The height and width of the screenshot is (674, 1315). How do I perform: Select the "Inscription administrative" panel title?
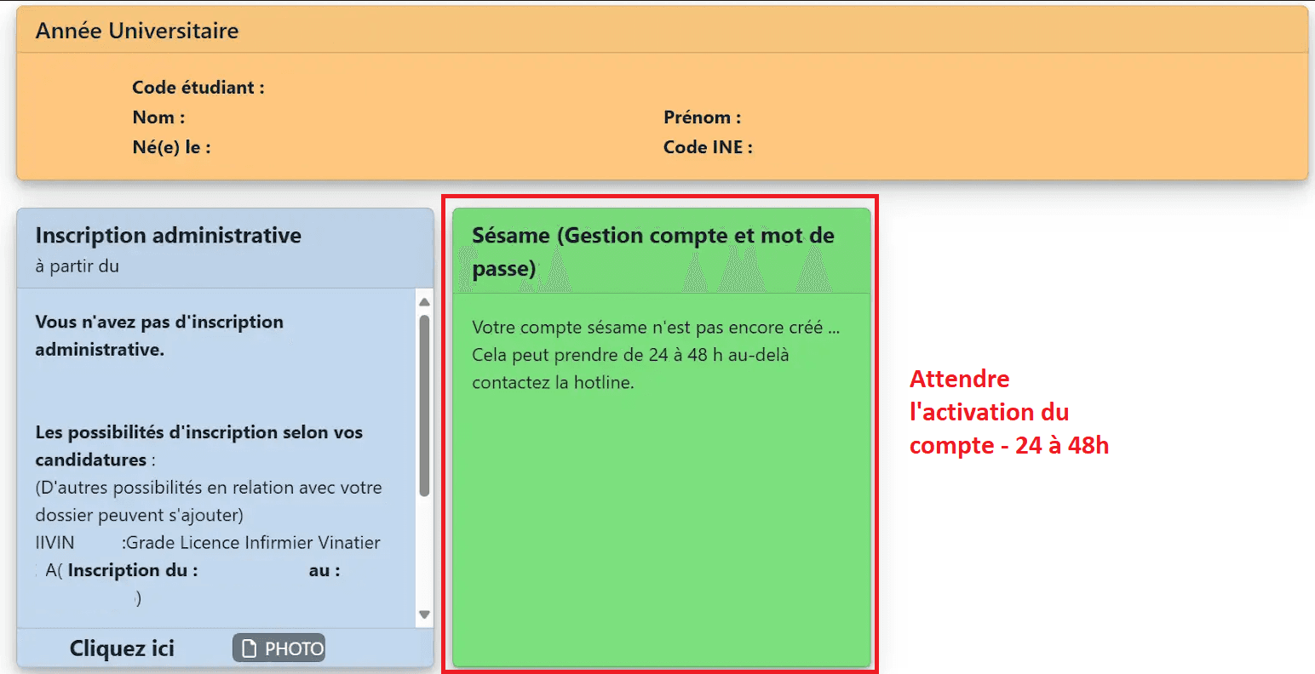pos(167,236)
